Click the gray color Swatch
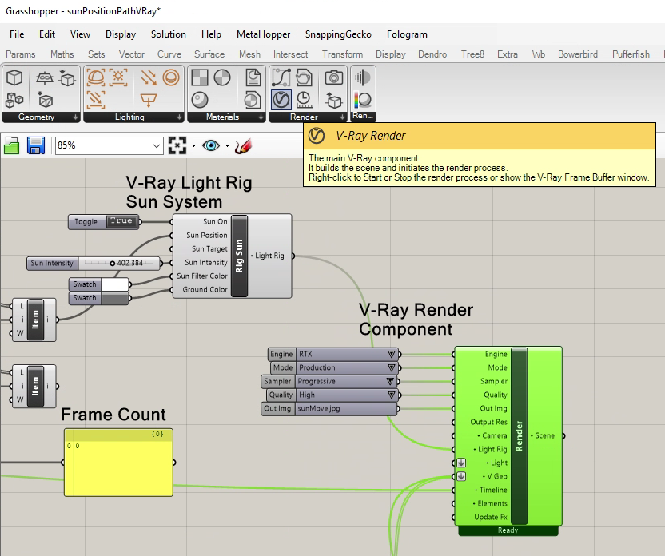The height and width of the screenshot is (556, 665). coord(115,298)
